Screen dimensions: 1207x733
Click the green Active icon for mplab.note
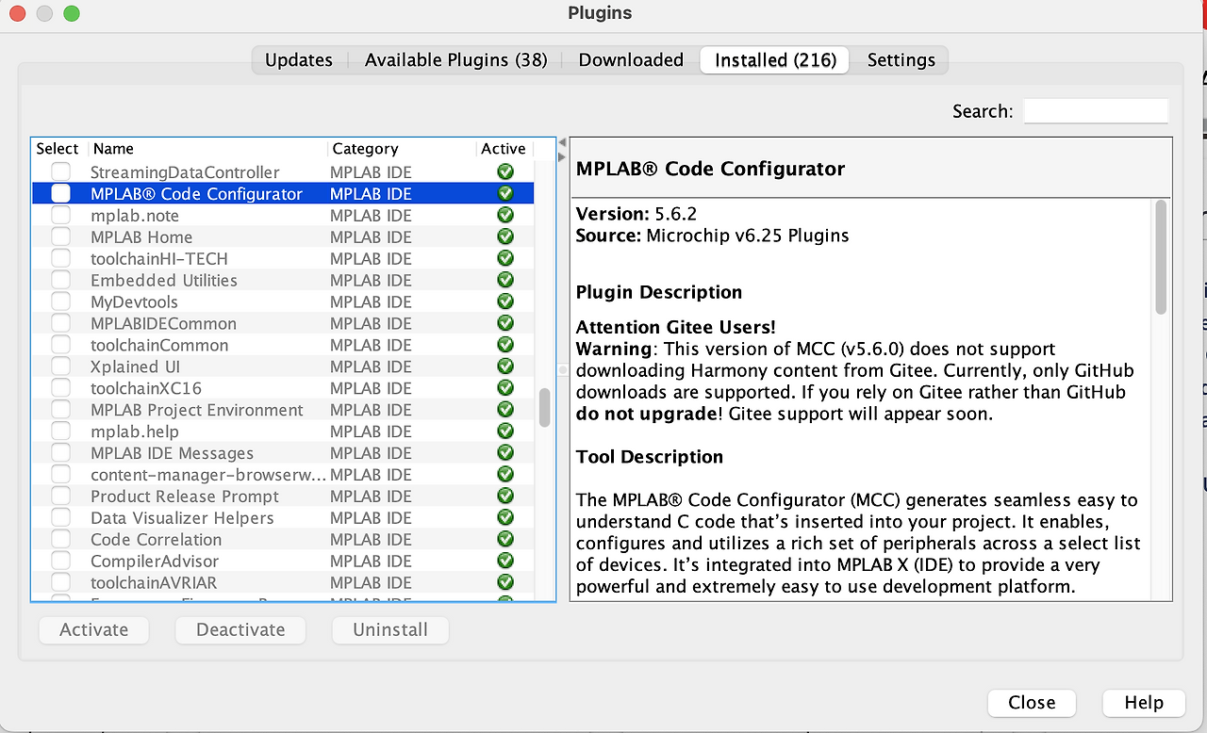tap(505, 215)
